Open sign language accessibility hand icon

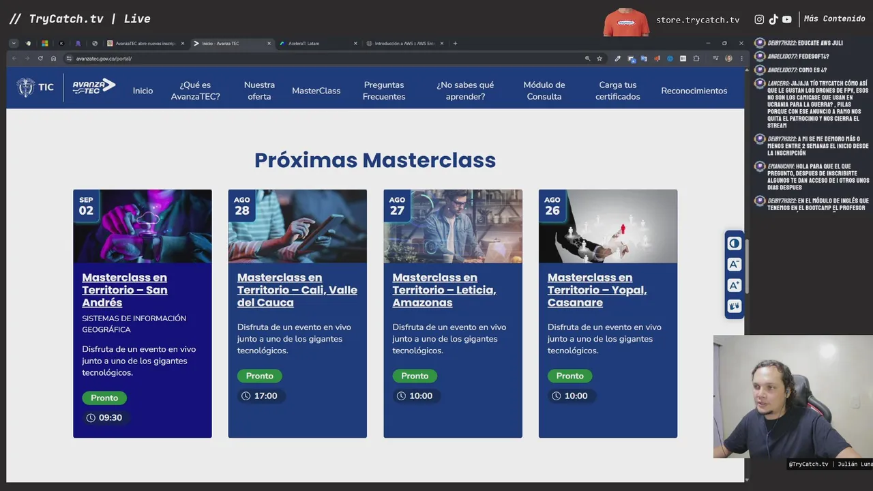click(x=734, y=306)
